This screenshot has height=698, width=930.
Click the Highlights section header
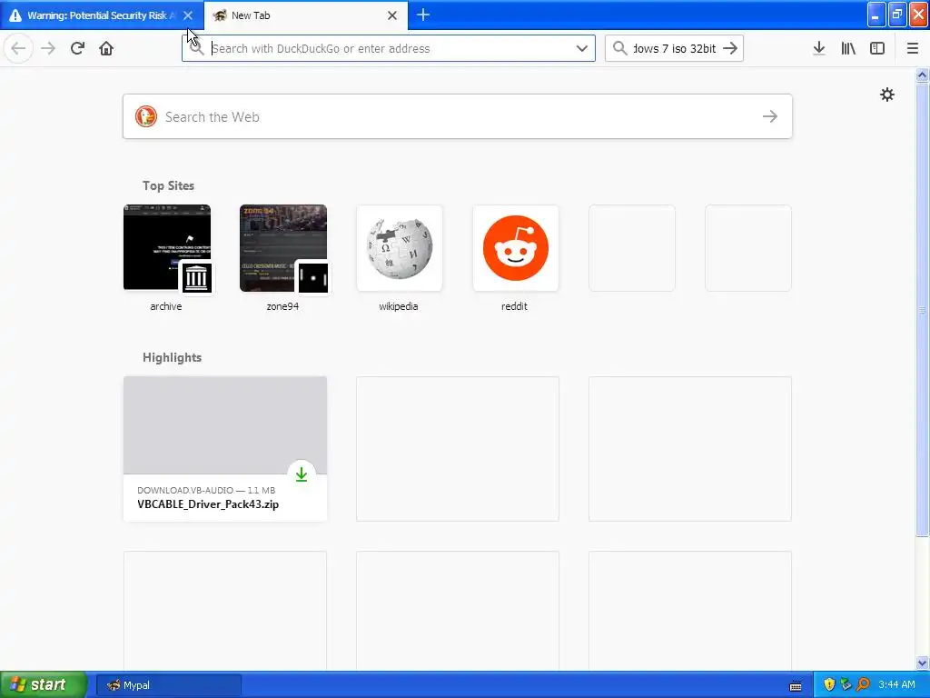tap(172, 357)
